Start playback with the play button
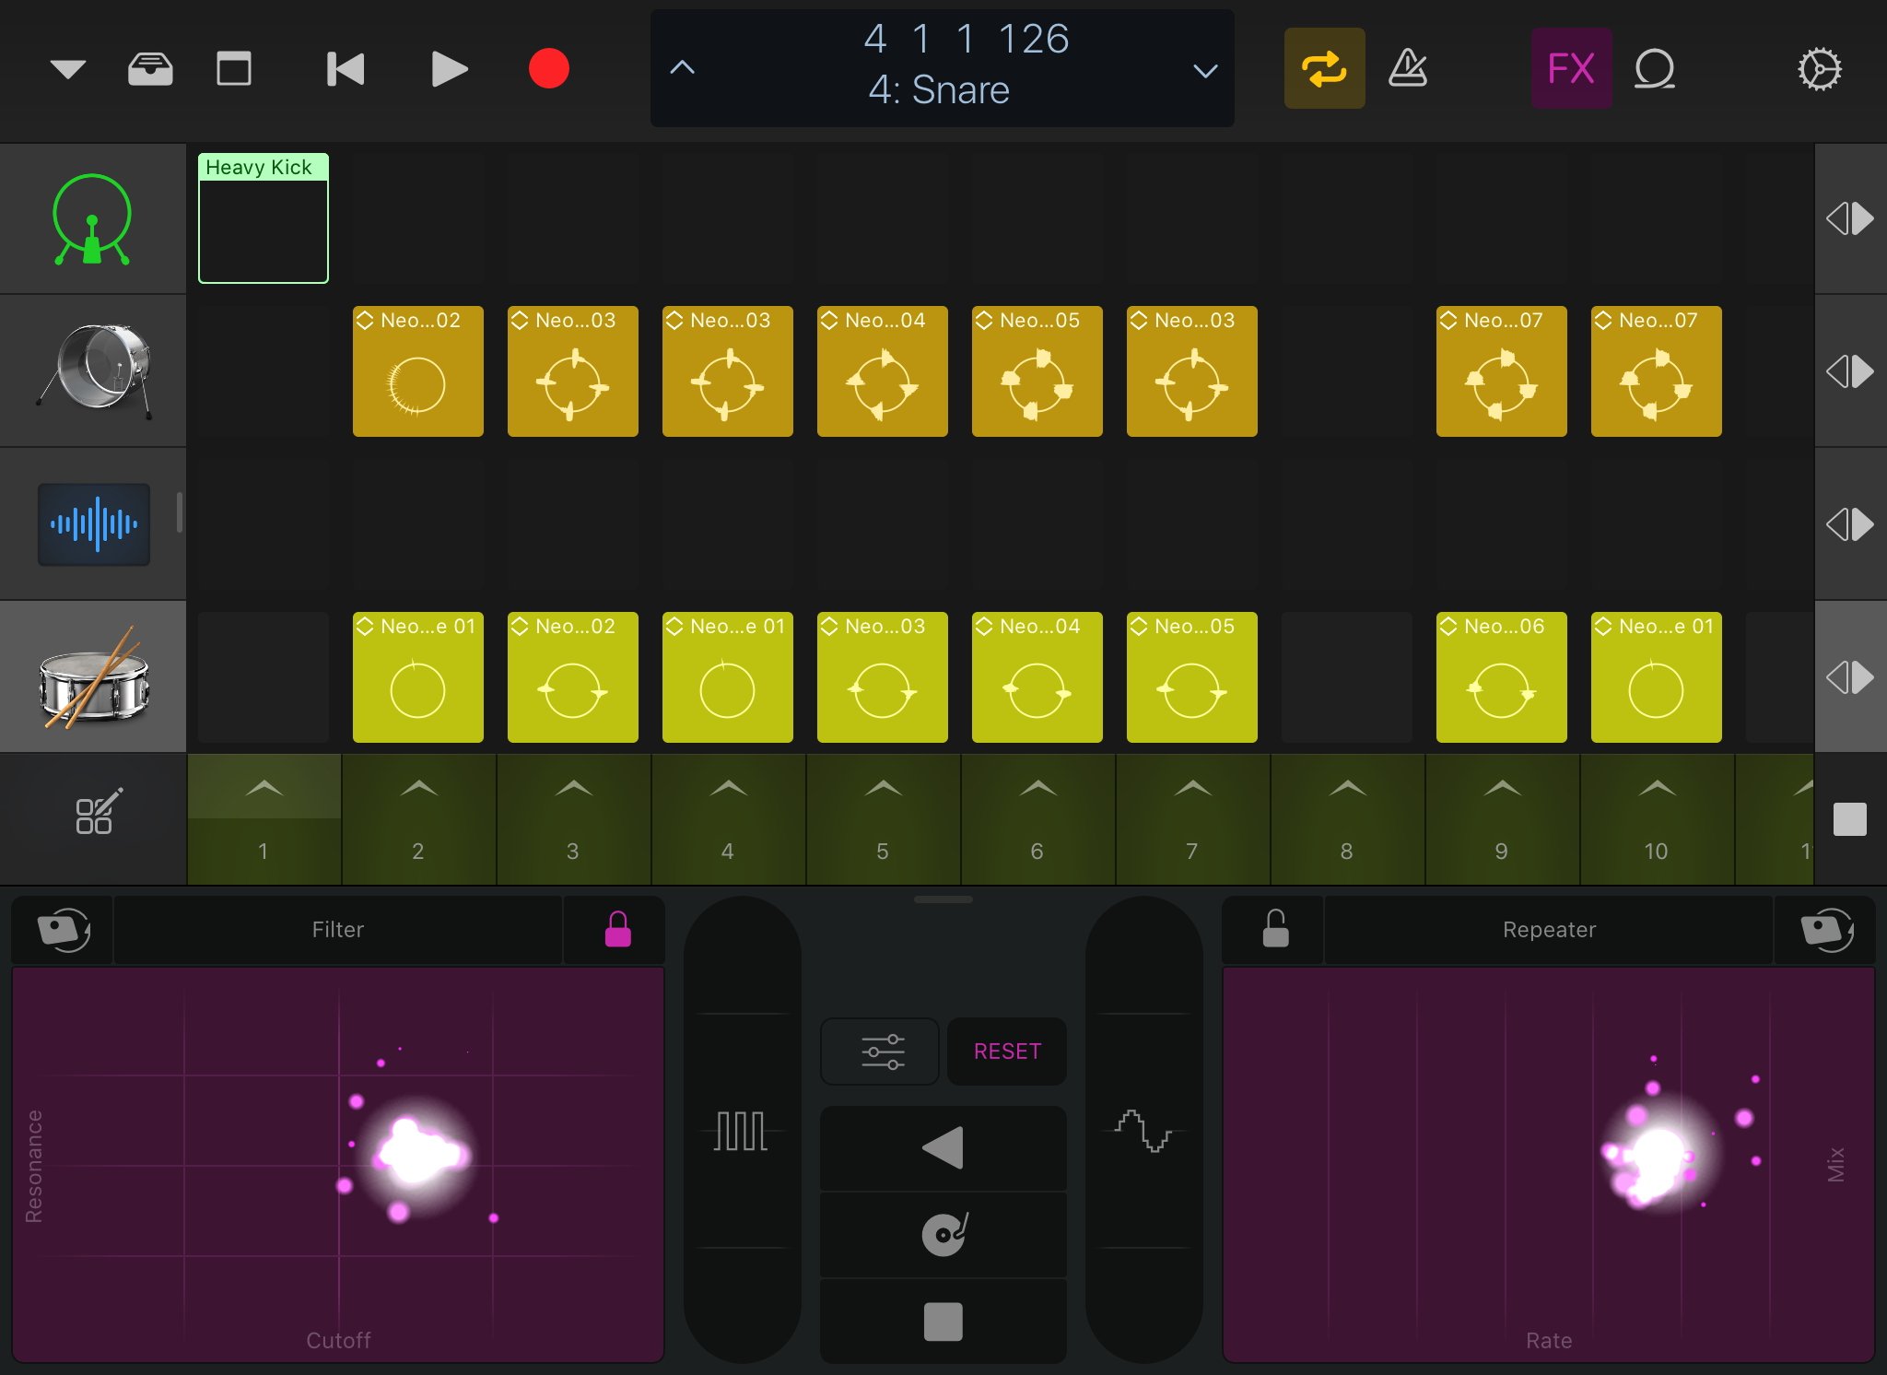1887x1375 pixels. [x=449, y=69]
